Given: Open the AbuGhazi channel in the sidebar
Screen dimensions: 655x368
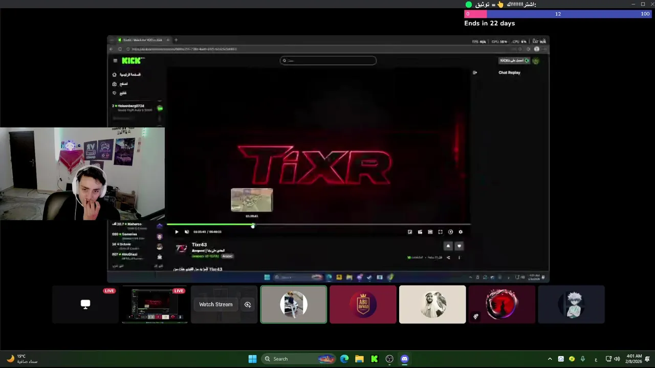Looking at the screenshot, I should (137, 256).
